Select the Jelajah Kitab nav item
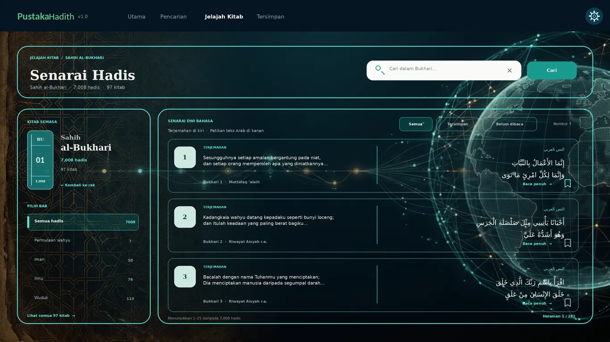610x342 pixels. pos(224,16)
